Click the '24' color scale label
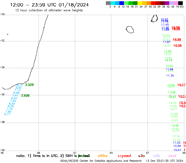This screenshot has width=186, height=163. [x=141, y=7]
